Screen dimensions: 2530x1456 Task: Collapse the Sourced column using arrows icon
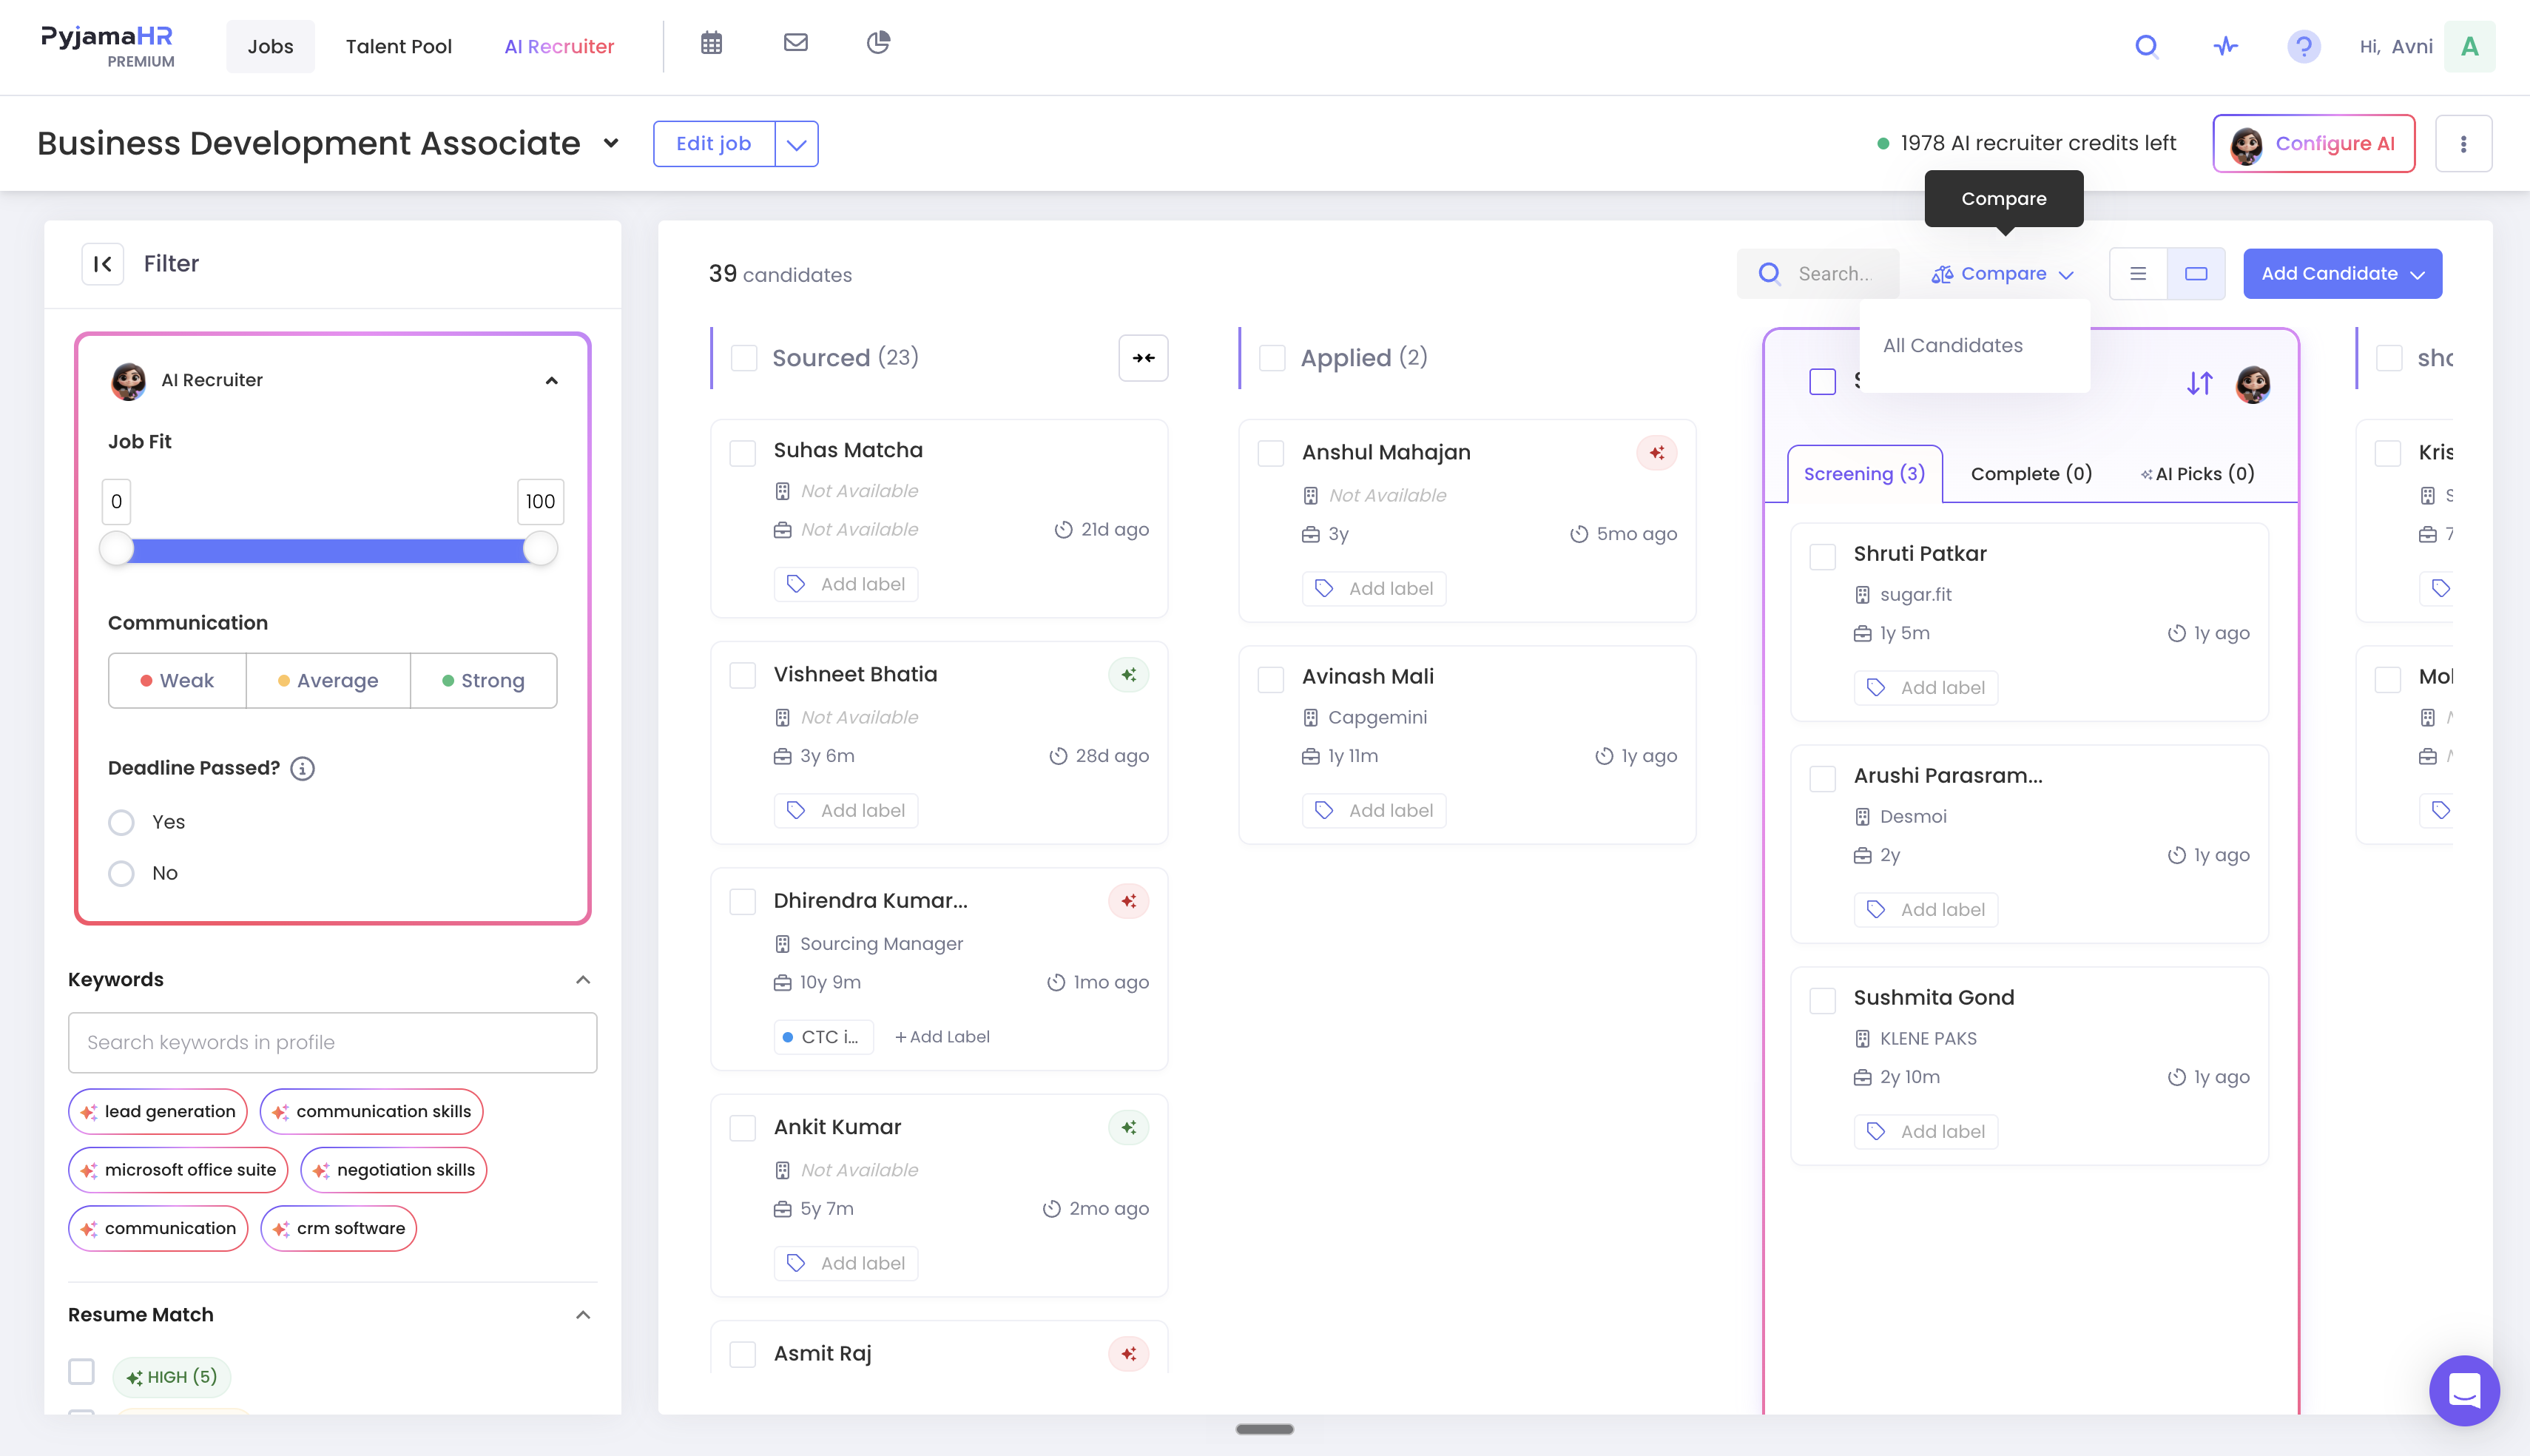coord(1144,358)
